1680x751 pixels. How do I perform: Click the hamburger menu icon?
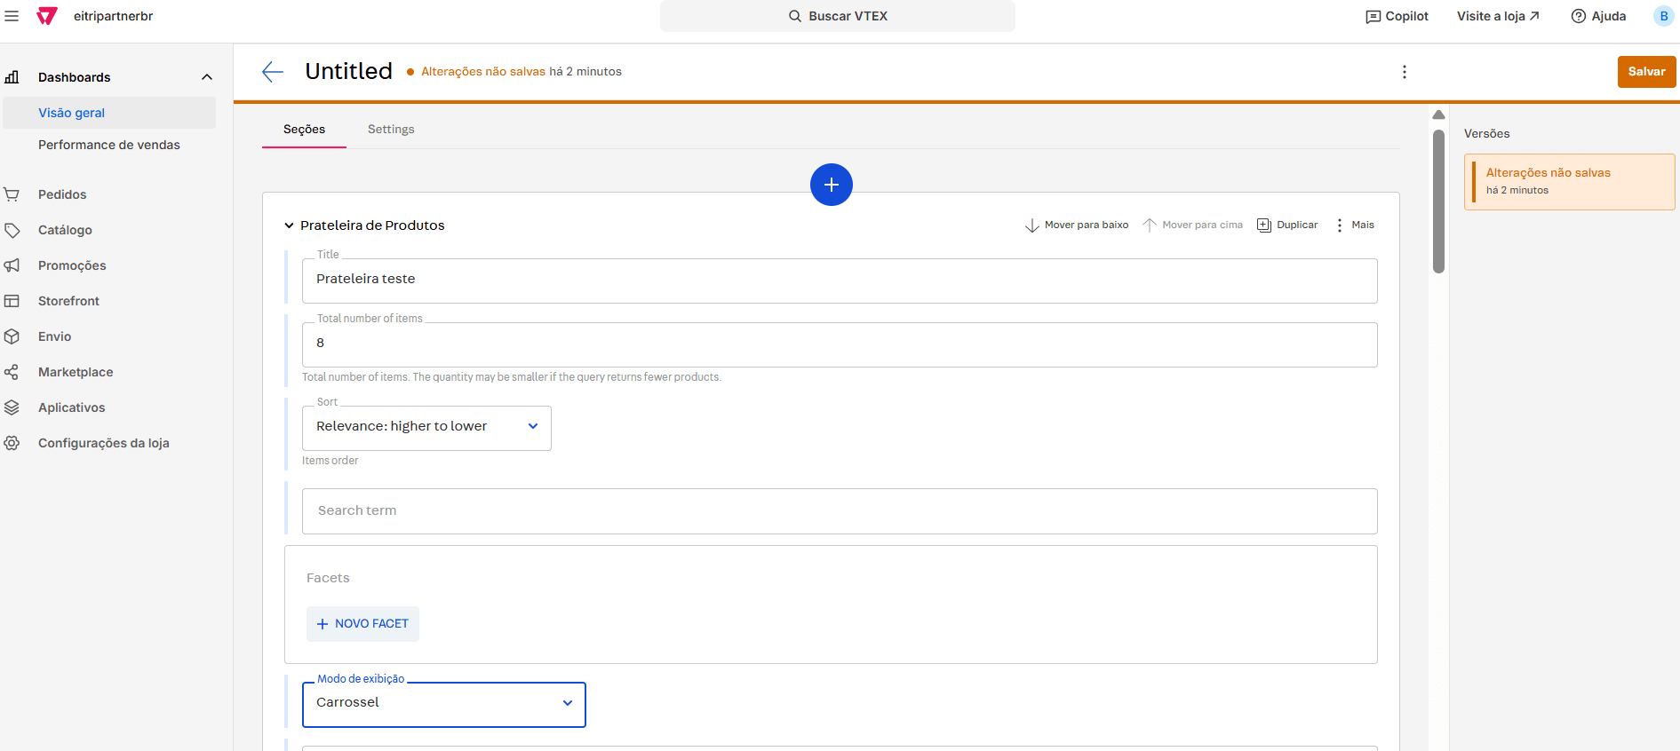(12, 16)
